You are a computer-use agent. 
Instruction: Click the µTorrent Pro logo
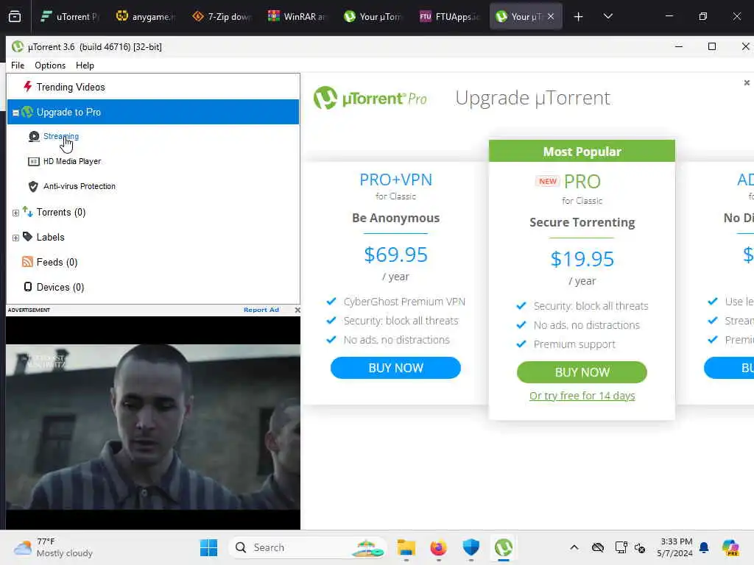pyautogui.click(x=370, y=98)
